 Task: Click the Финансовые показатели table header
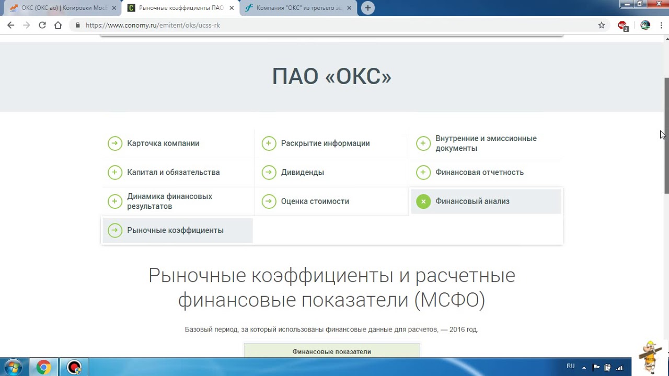tap(332, 351)
